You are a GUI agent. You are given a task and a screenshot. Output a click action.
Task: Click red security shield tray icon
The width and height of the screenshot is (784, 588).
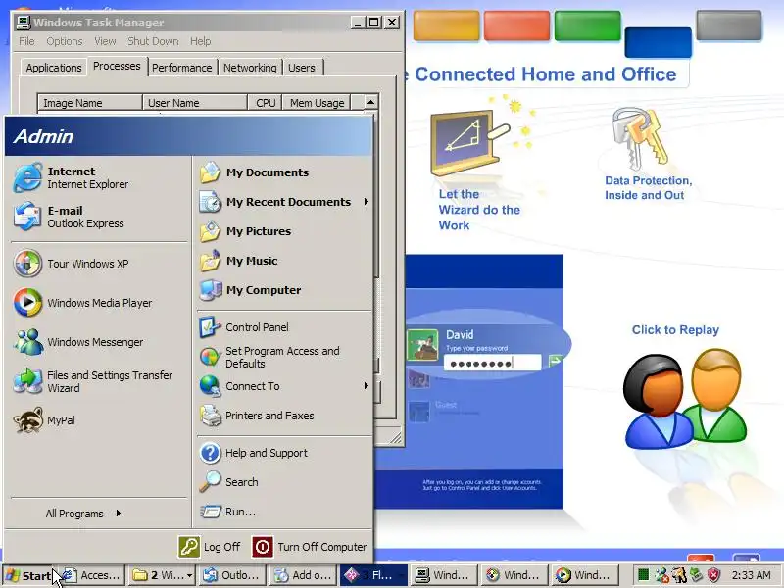click(x=713, y=575)
